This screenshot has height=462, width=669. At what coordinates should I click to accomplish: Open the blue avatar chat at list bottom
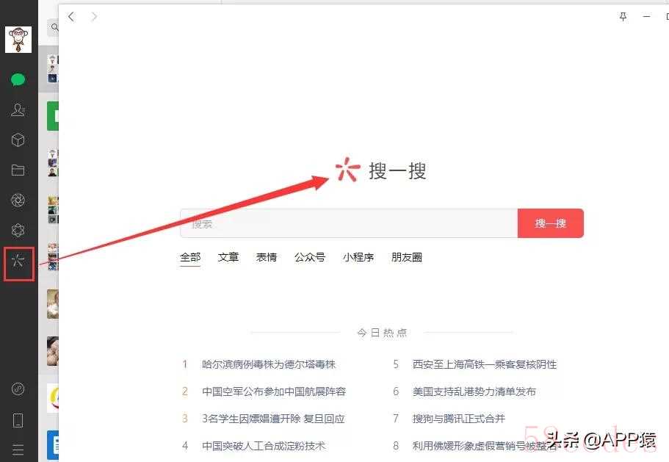pyautogui.click(x=52, y=445)
